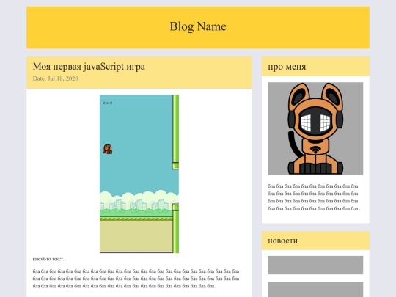
Task: Click the about-me bla-bla paragraph
Action: click(314, 197)
